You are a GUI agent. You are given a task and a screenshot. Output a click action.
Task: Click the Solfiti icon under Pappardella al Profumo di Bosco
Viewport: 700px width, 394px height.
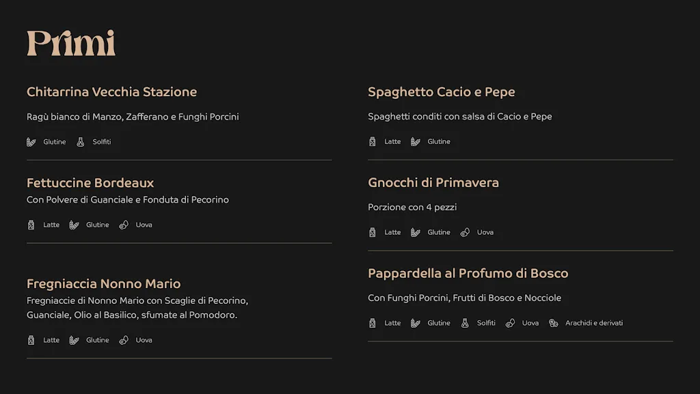(465, 323)
